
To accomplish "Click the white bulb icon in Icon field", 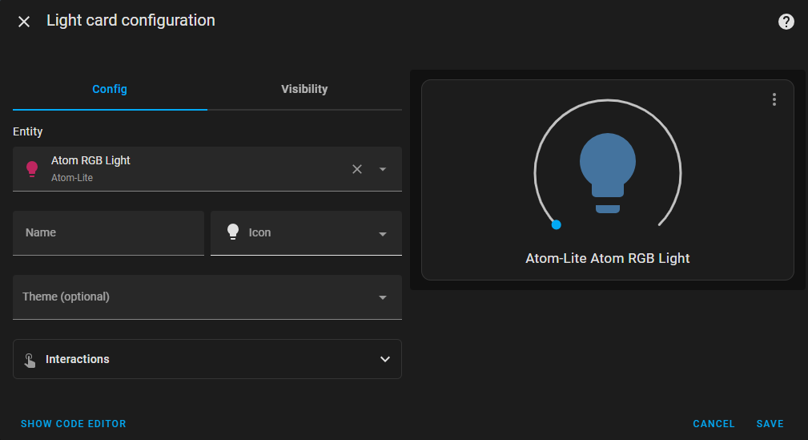I will click(233, 232).
